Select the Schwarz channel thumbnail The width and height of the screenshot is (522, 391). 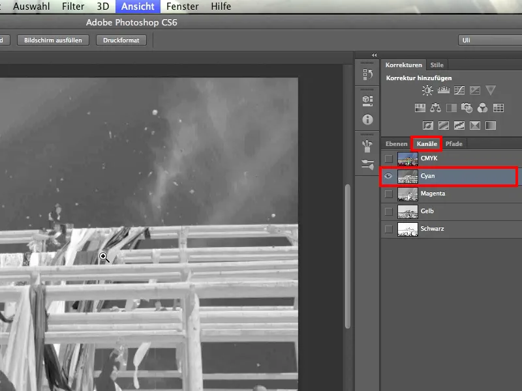click(407, 229)
